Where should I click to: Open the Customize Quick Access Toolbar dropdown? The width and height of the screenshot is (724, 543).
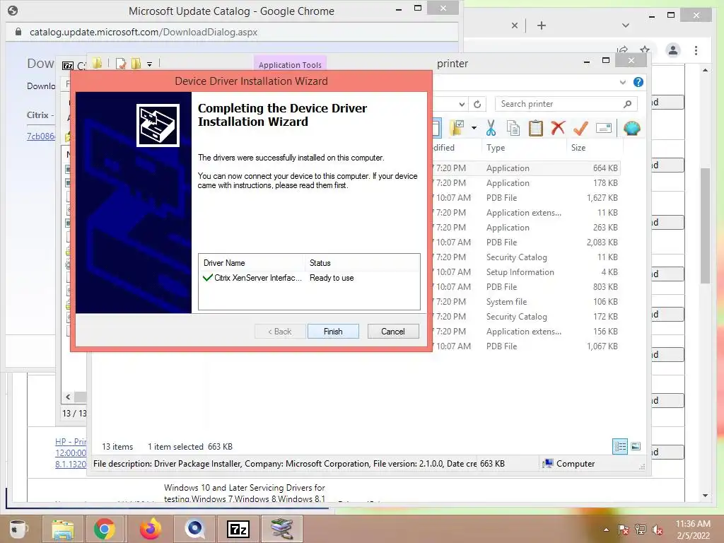point(150,64)
